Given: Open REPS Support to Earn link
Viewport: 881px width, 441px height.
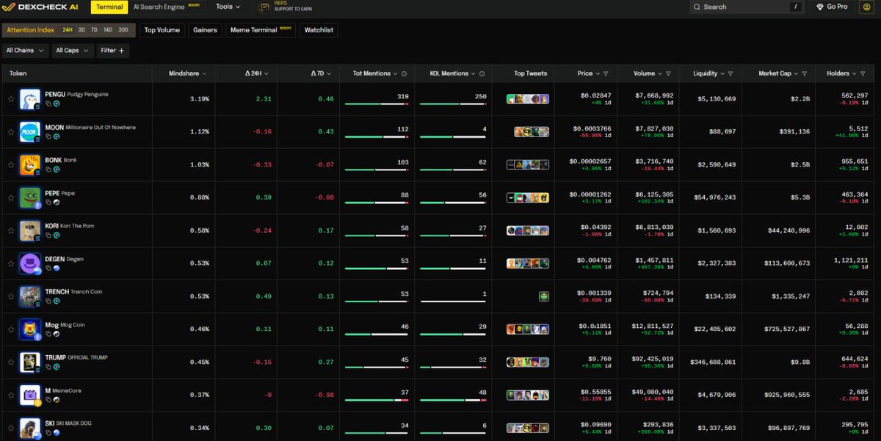Looking at the screenshot, I should coord(286,7).
